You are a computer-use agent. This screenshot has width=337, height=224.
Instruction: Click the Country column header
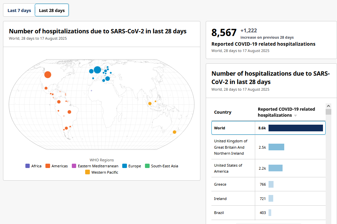click(x=223, y=112)
